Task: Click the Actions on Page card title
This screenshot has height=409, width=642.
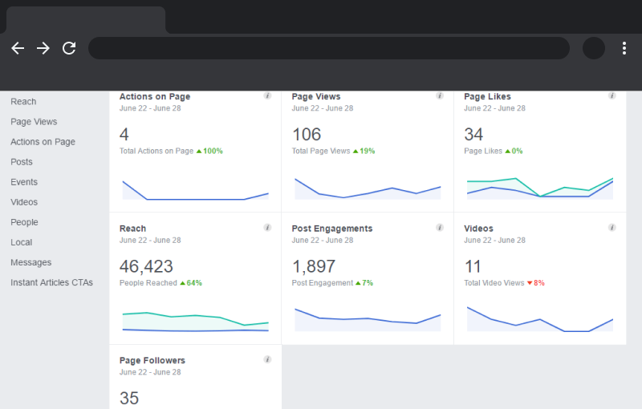Action: tap(155, 96)
